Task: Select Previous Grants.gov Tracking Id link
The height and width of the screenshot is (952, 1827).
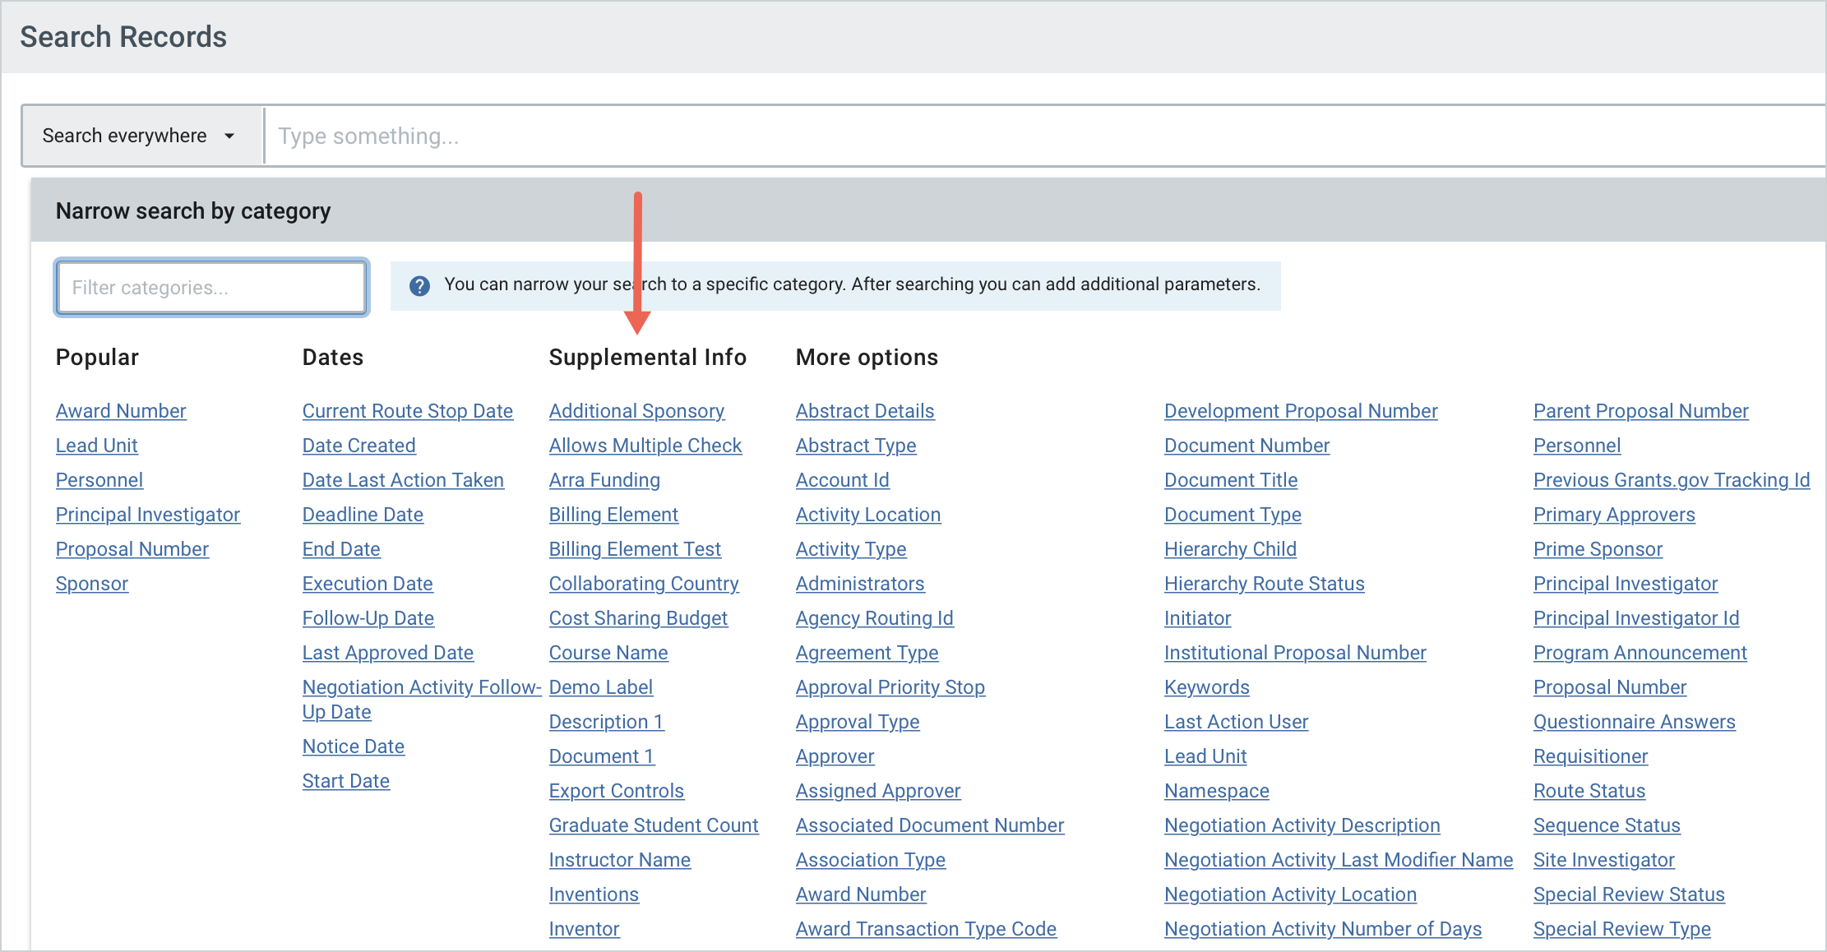Action: pyautogui.click(x=1672, y=480)
